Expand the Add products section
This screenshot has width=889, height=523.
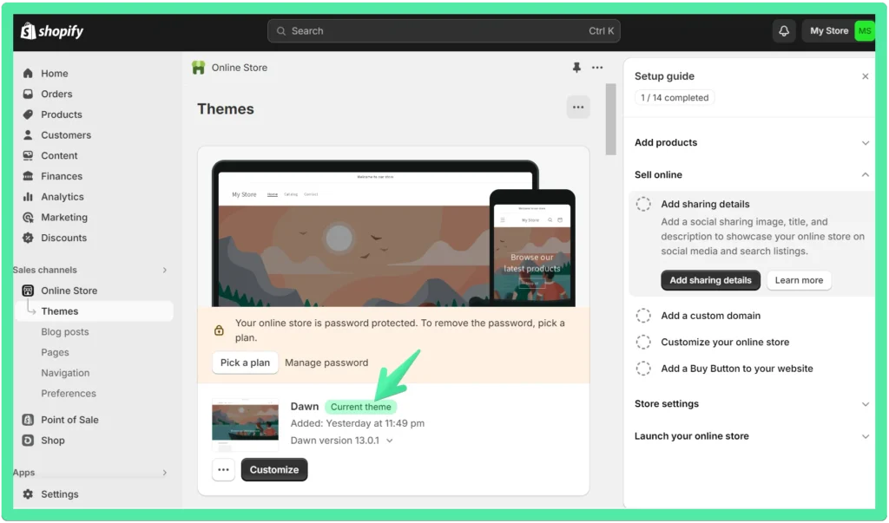coord(866,143)
